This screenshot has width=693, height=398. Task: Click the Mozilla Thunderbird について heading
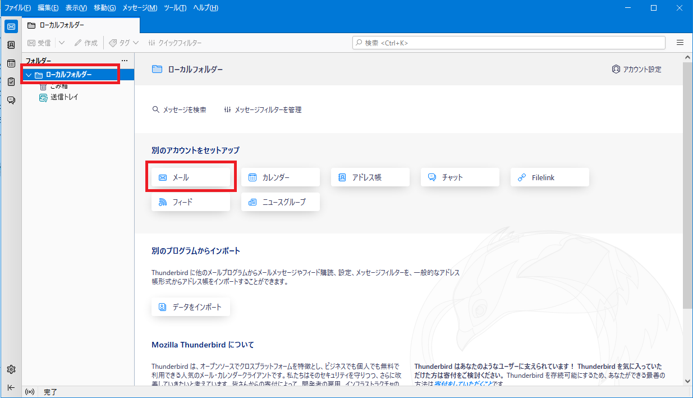(x=203, y=345)
